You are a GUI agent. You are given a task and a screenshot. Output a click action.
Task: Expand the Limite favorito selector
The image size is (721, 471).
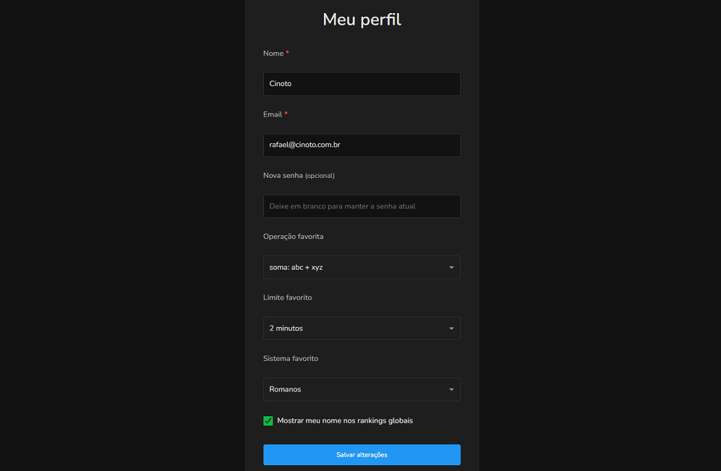[x=362, y=328]
